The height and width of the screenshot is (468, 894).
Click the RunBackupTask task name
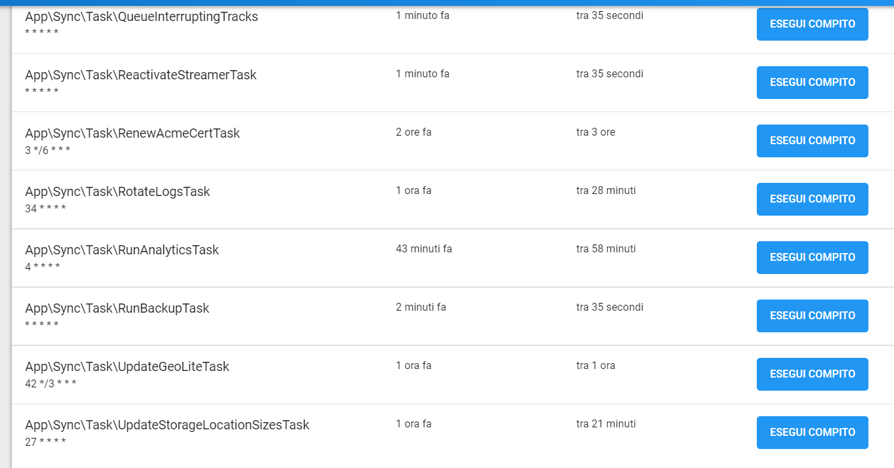coord(117,308)
